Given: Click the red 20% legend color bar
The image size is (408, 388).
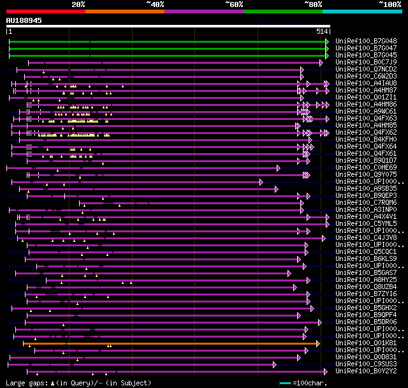Looking at the screenshot, I should coord(46,11).
